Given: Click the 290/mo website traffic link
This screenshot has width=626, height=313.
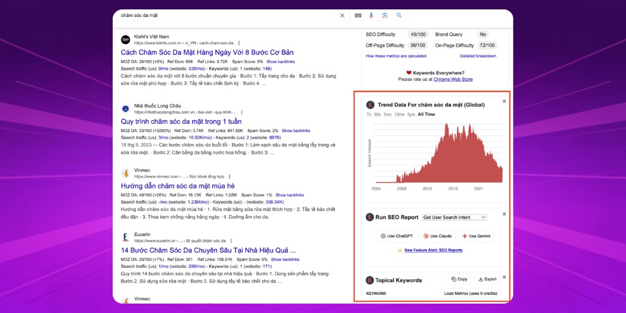Looking at the screenshot, I should pyautogui.click(x=197, y=267).
